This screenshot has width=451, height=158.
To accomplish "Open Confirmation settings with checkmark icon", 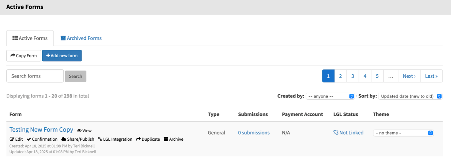I will pyautogui.click(x=29, y=139).
